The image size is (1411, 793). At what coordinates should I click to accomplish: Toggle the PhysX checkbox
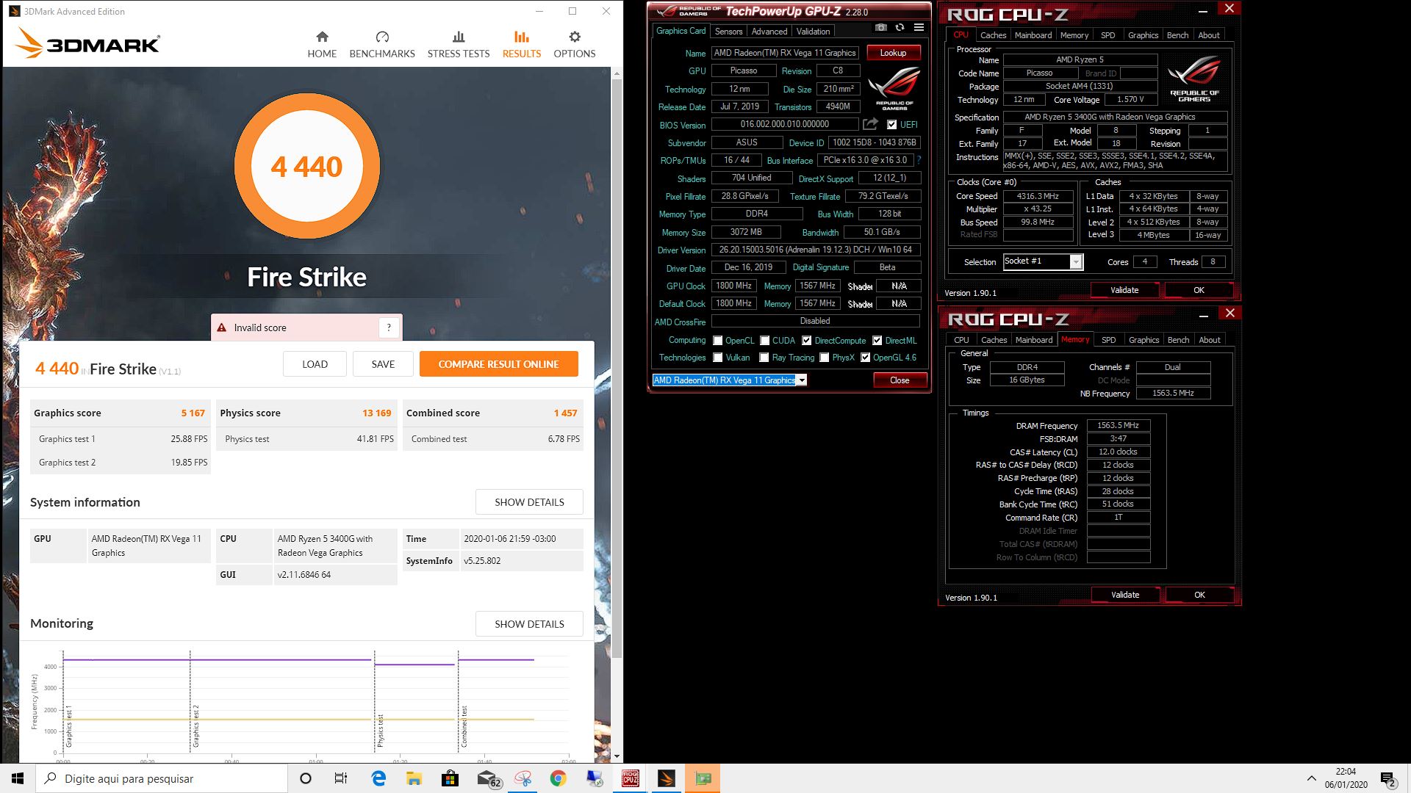click(824, 358)
